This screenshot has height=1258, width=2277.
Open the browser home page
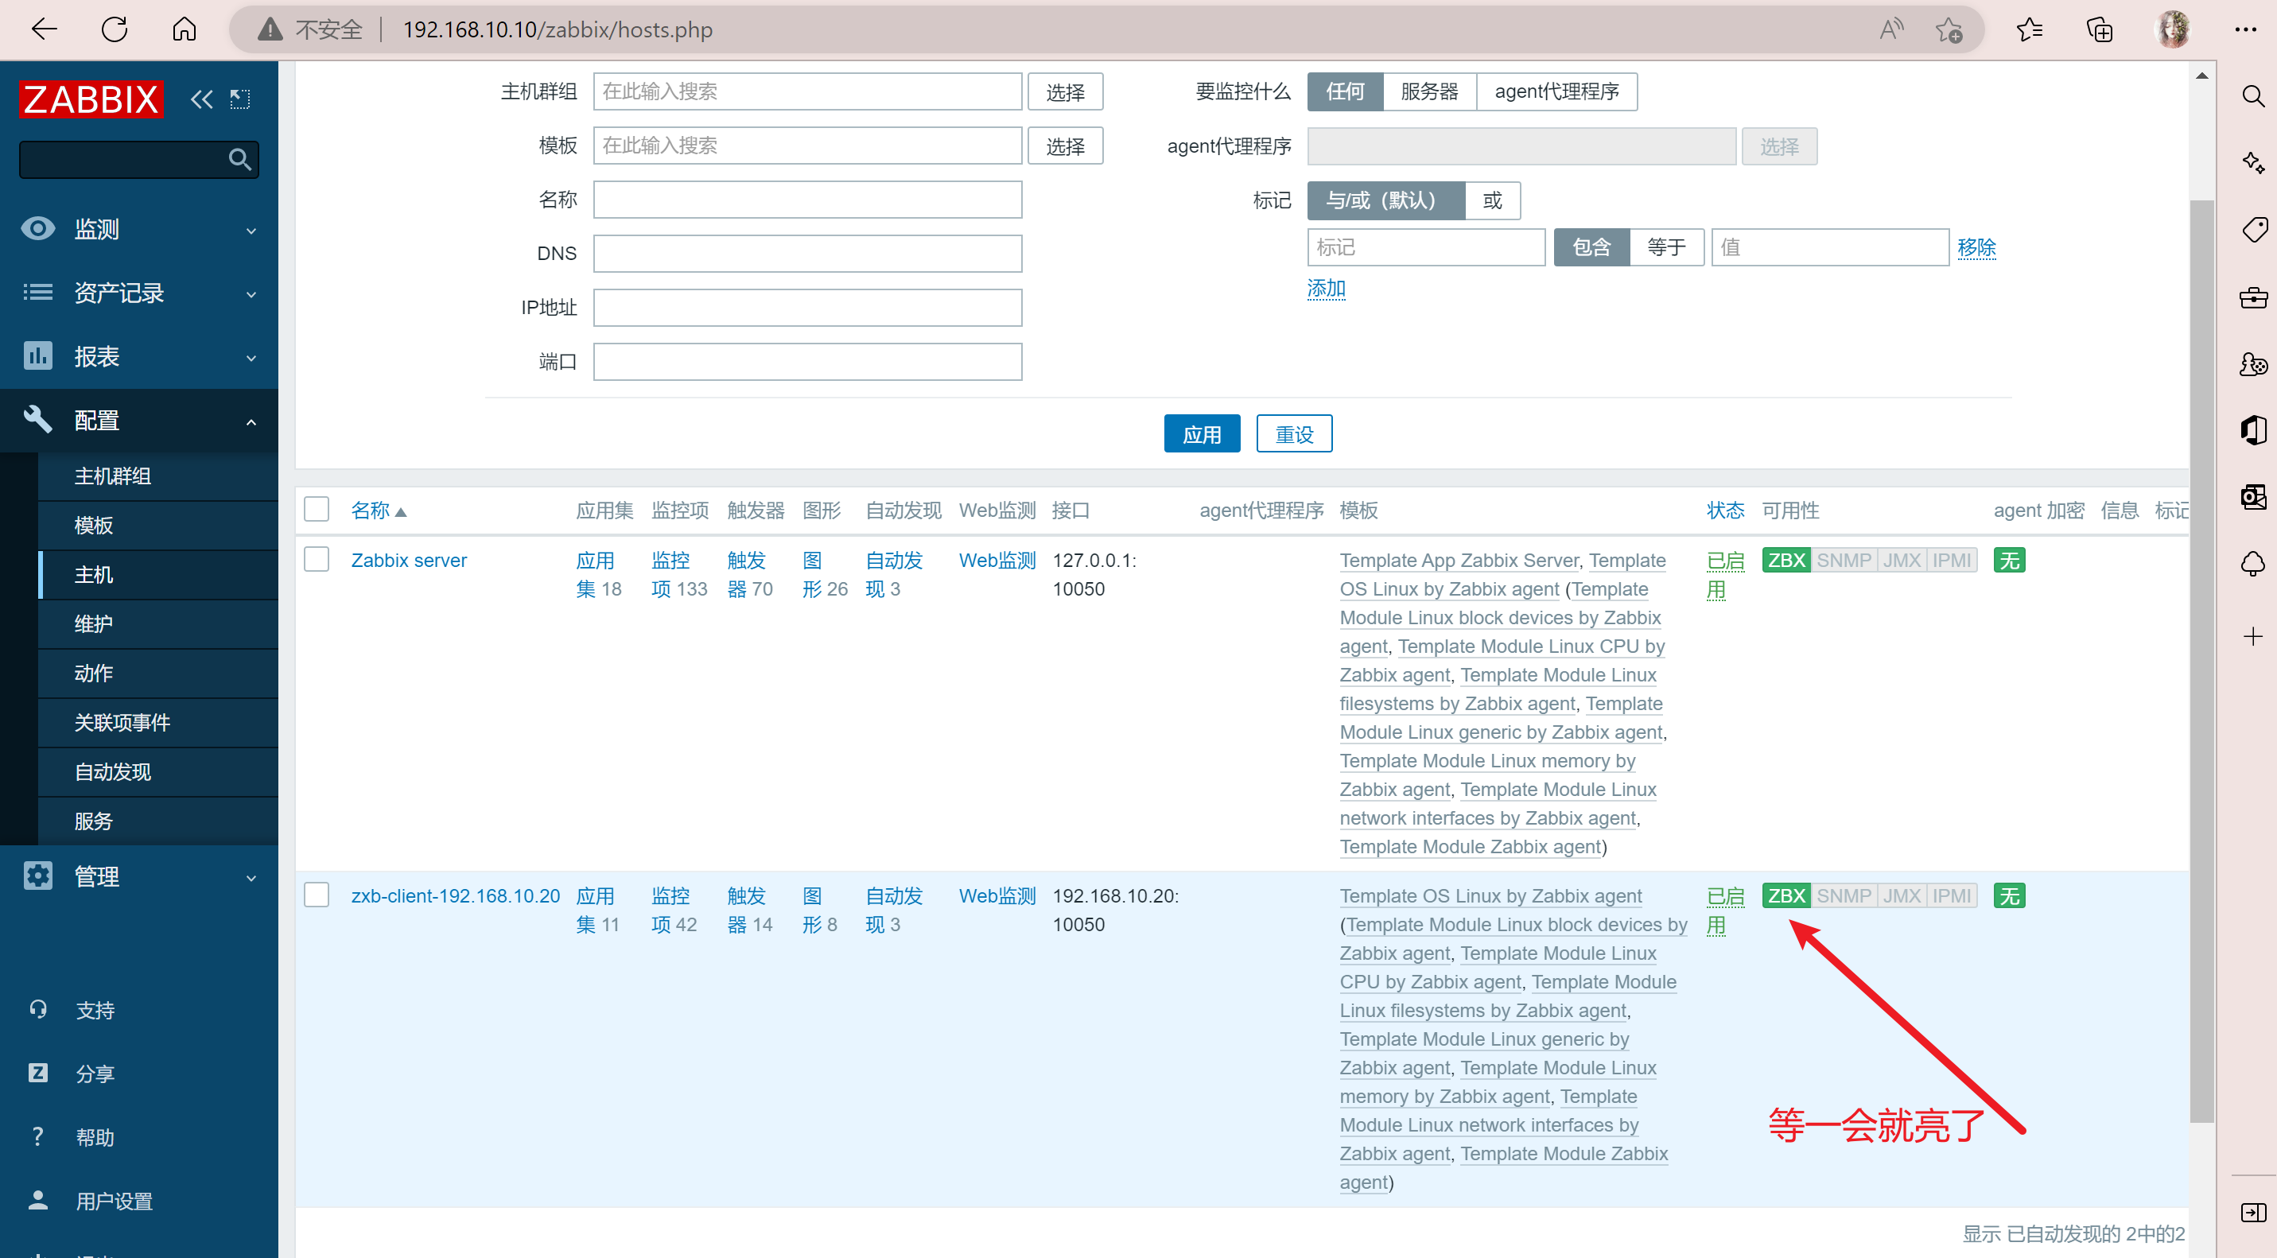(x=184, y=29)
